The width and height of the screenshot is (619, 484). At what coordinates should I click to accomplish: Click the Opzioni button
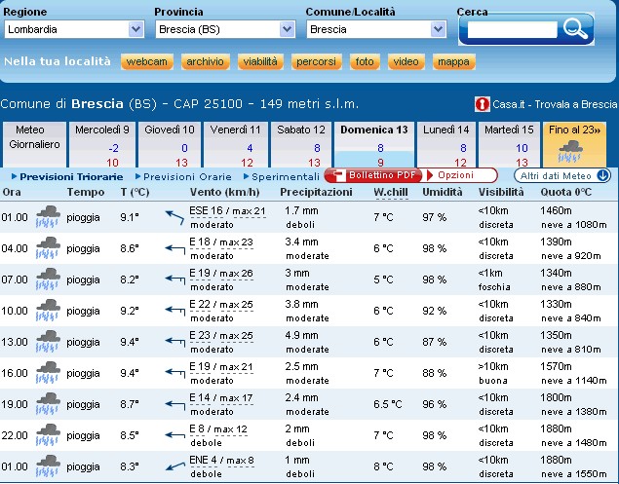point(454,175)
